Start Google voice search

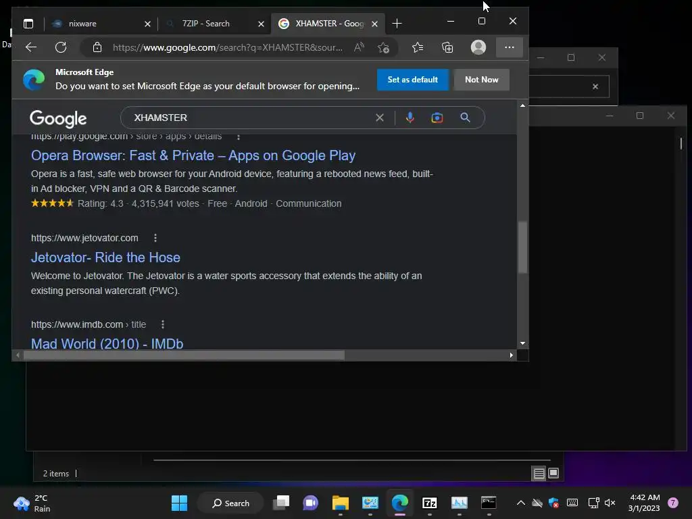pyautogui.click(x=410, y=118)
